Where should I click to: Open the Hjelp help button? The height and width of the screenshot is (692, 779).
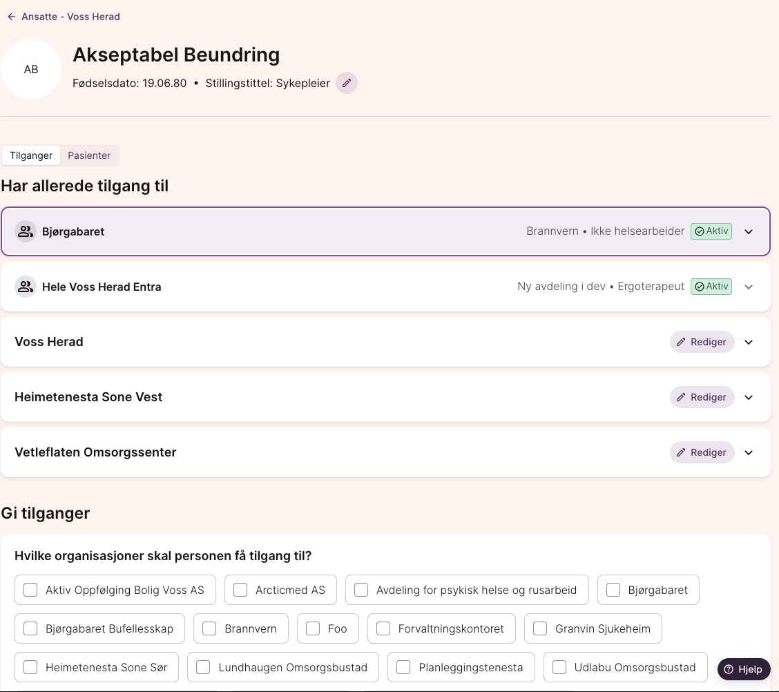click(744, 669)
